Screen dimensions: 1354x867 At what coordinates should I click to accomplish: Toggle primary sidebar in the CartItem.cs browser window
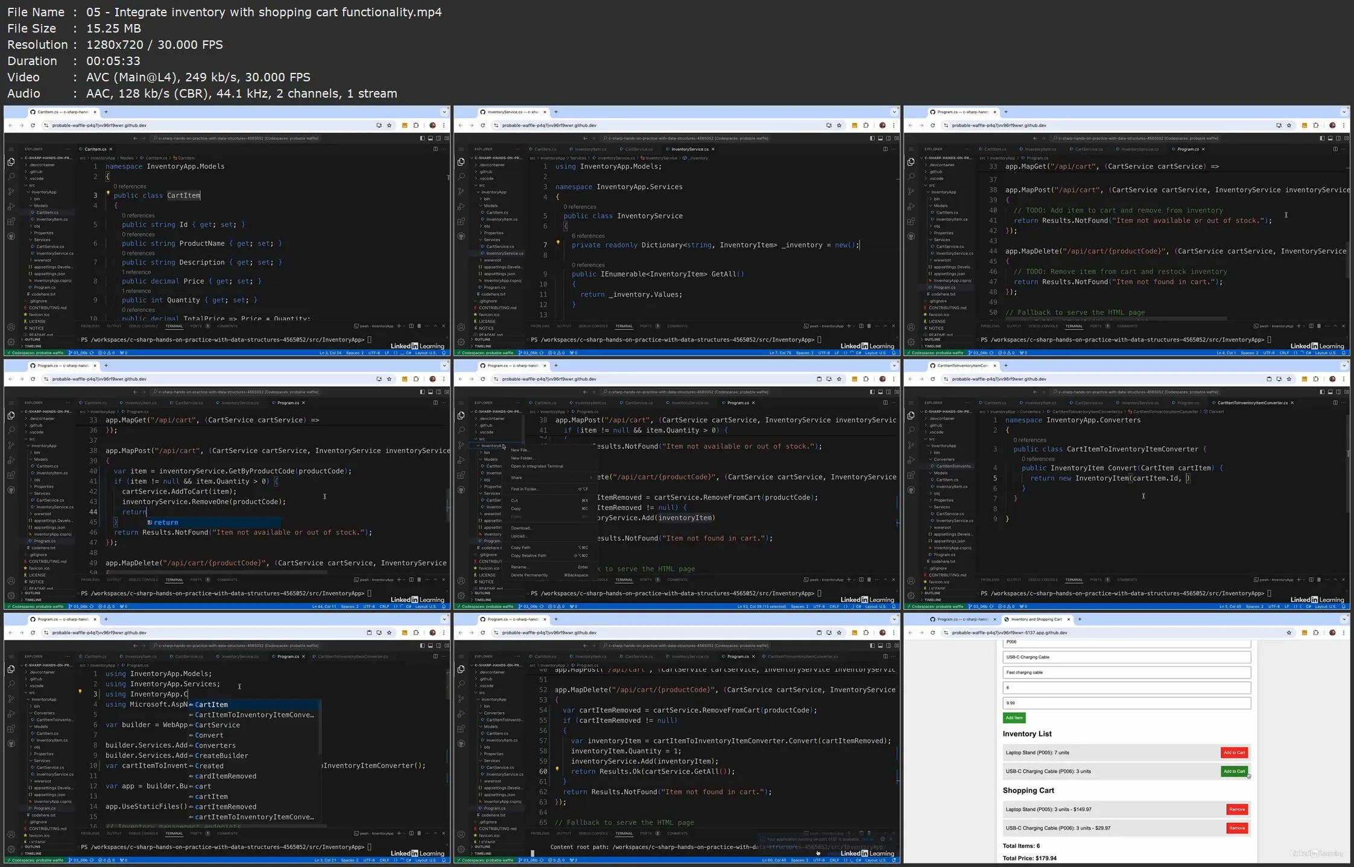422,138
